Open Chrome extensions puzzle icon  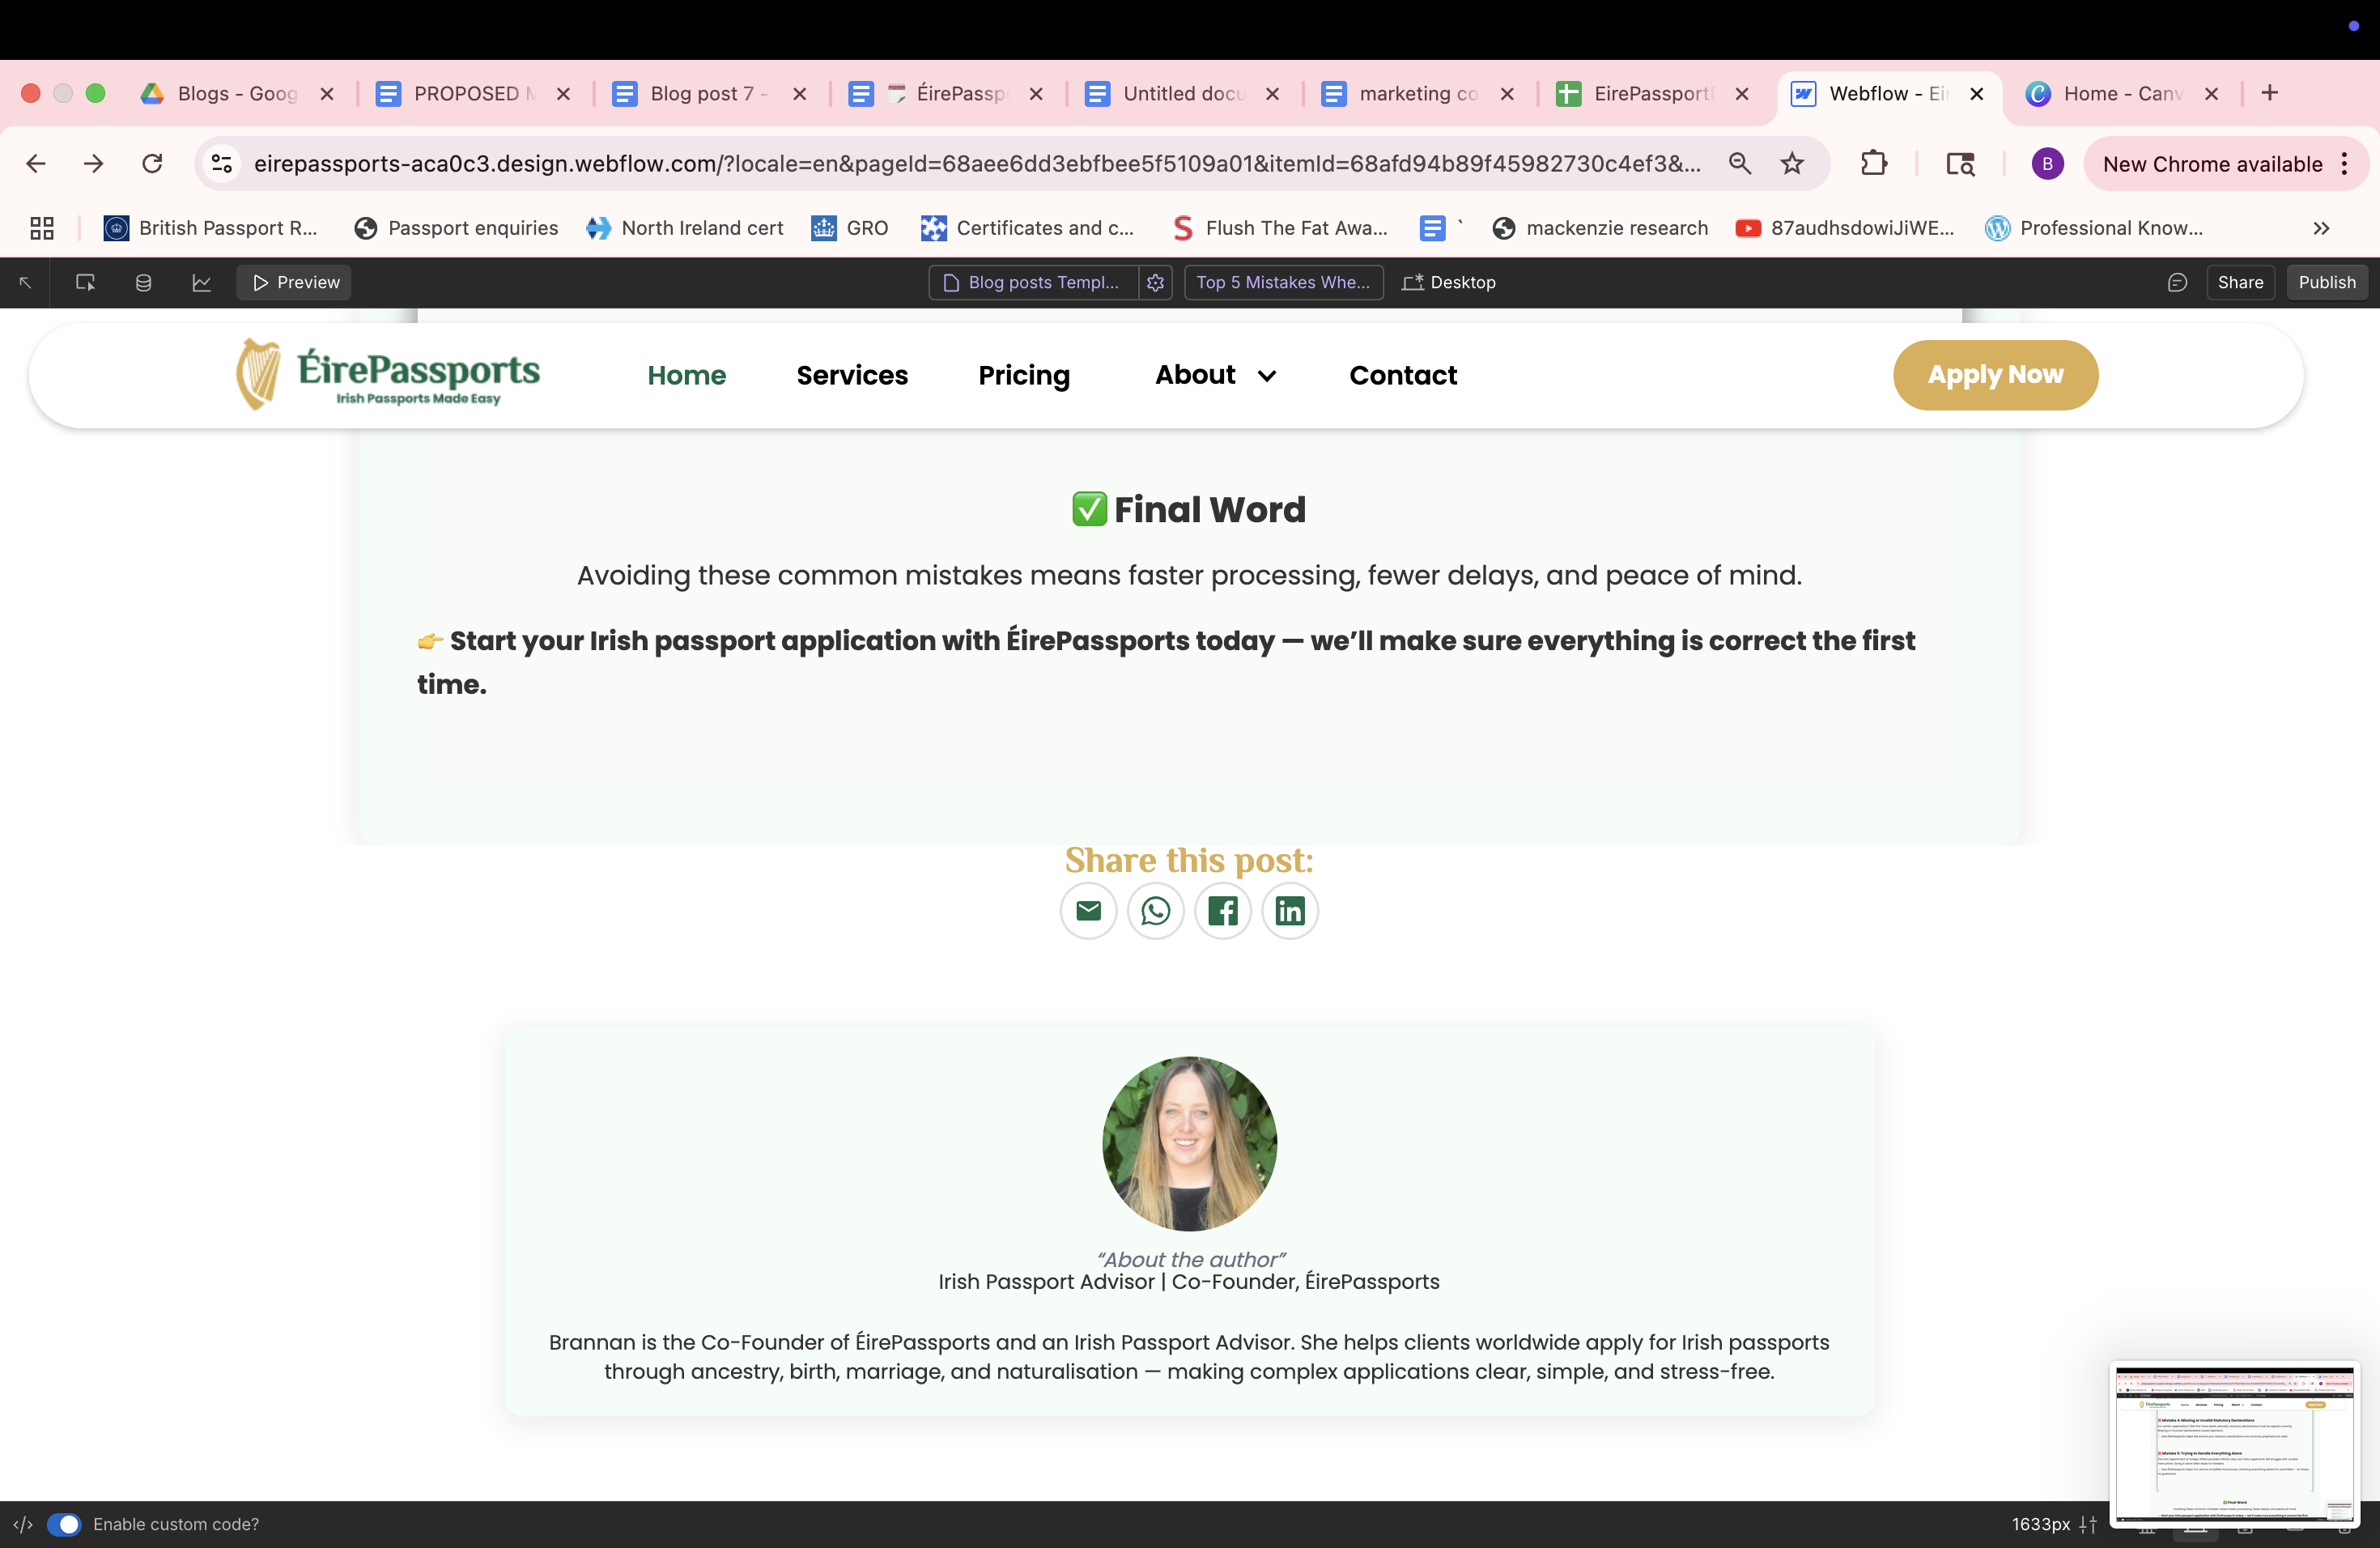click(1874, 163)
